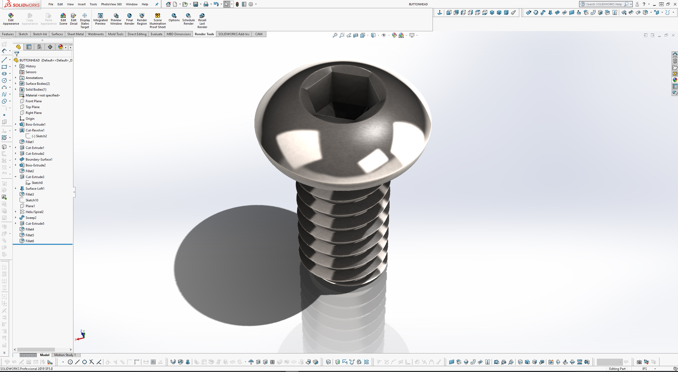Switch to the ConfigurationManager tab icon
The height and width of the screenshot is (372, 678).
click(39, 47)
